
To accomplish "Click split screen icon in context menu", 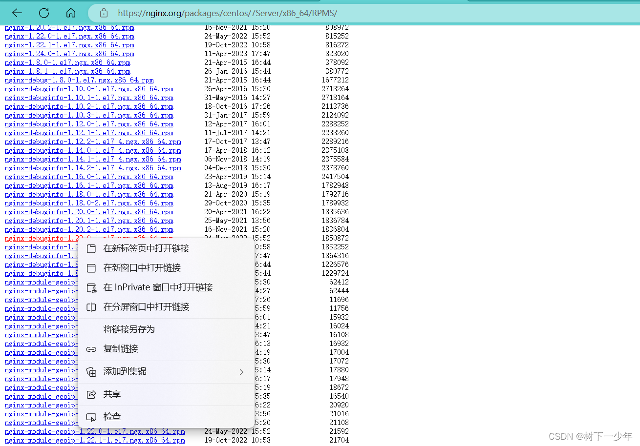I will tap(91, 307).
